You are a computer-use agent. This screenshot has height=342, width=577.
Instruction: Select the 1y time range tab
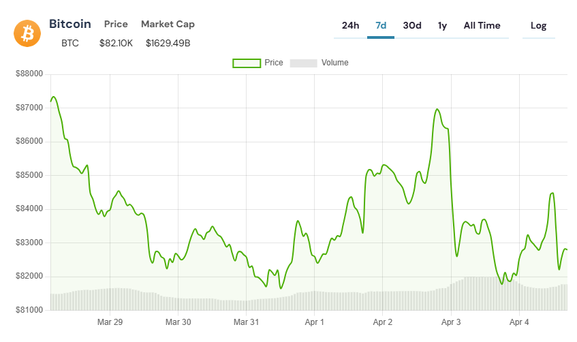point(442,26)
